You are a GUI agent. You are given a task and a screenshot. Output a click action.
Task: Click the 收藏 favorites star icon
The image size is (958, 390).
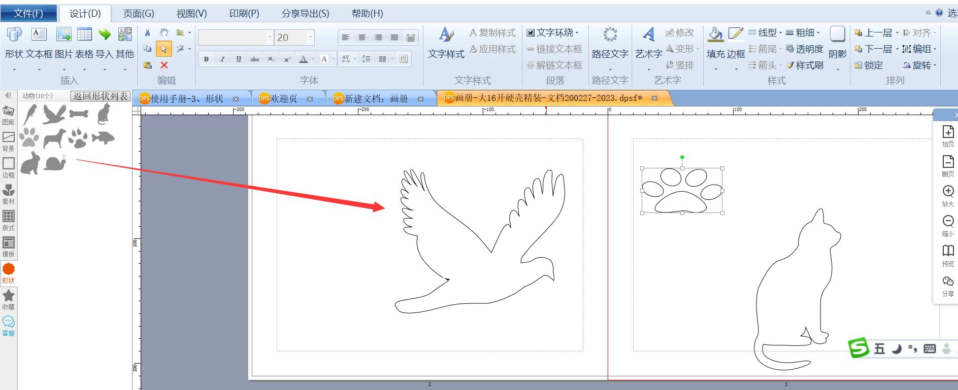pos(9,295)
